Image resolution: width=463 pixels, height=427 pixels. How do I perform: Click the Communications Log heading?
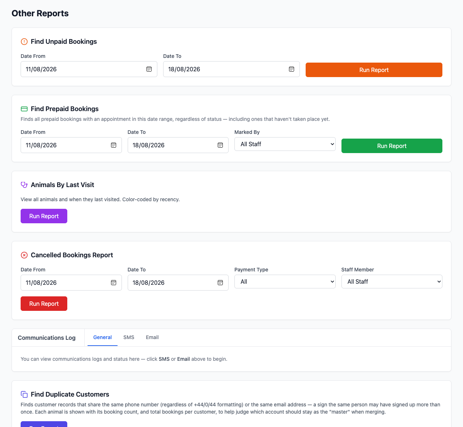pos(47,338)
